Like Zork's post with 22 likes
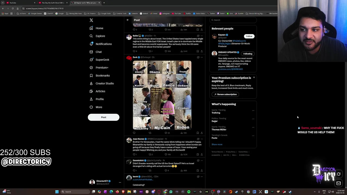The image size is (347, 195). pyautogui.click(x=167, y=133)
